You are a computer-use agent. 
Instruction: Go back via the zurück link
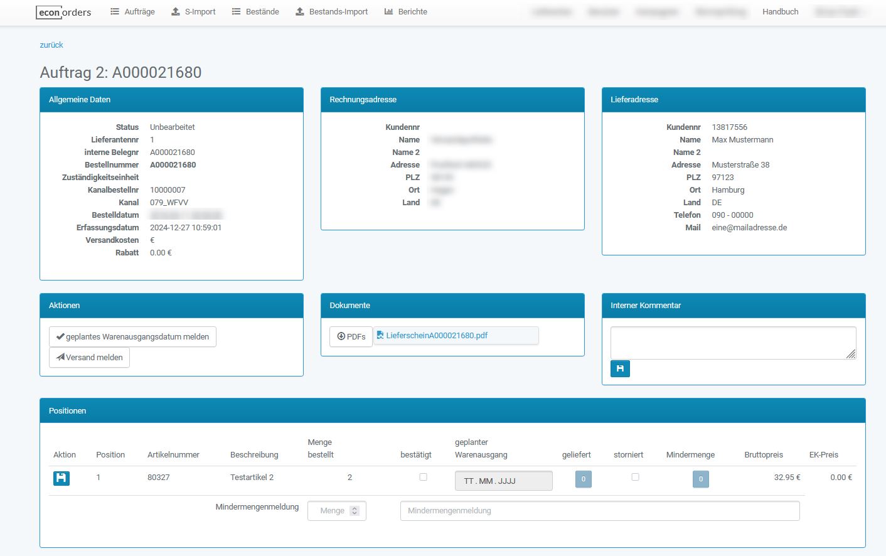pos(51,45)
